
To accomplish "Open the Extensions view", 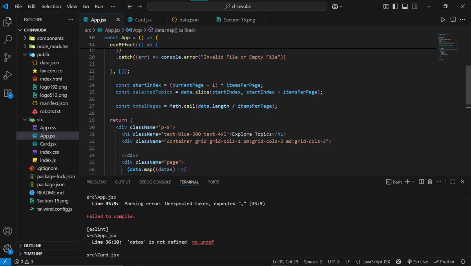I will (7, 93).
